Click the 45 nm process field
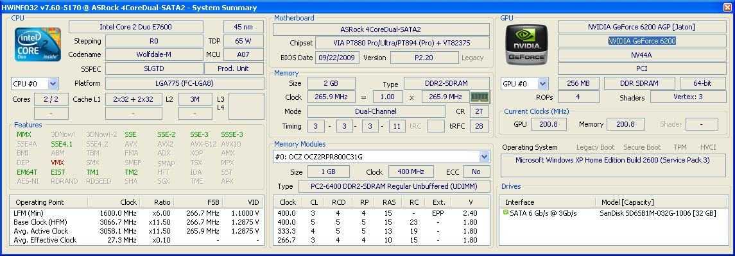 click(243, 27)
